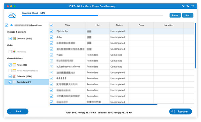Click the shopping cart icon in title bar
Screen dimensions: 201x122
pos(183,6)
